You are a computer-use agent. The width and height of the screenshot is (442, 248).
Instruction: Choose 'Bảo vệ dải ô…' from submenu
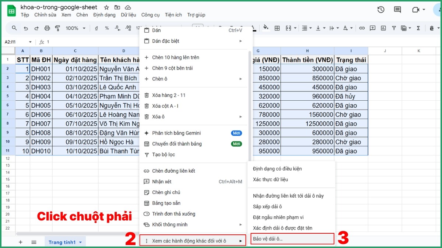268,239
